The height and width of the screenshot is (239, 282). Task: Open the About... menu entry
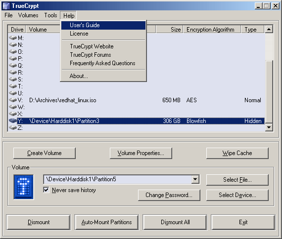point(103,76)
